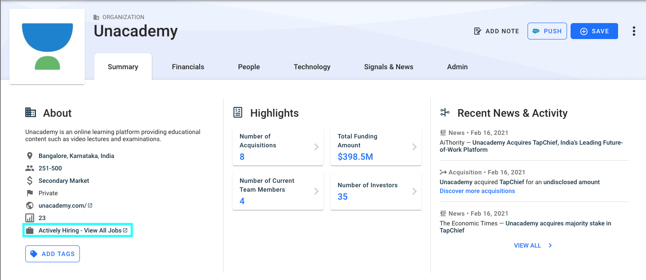The image size is (646, 280).
Task: Open Economic Times majority stake article
Action: click(525, 227)
